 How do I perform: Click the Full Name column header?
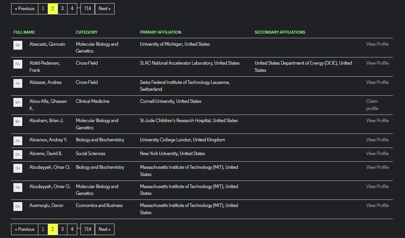coord(24,32)
